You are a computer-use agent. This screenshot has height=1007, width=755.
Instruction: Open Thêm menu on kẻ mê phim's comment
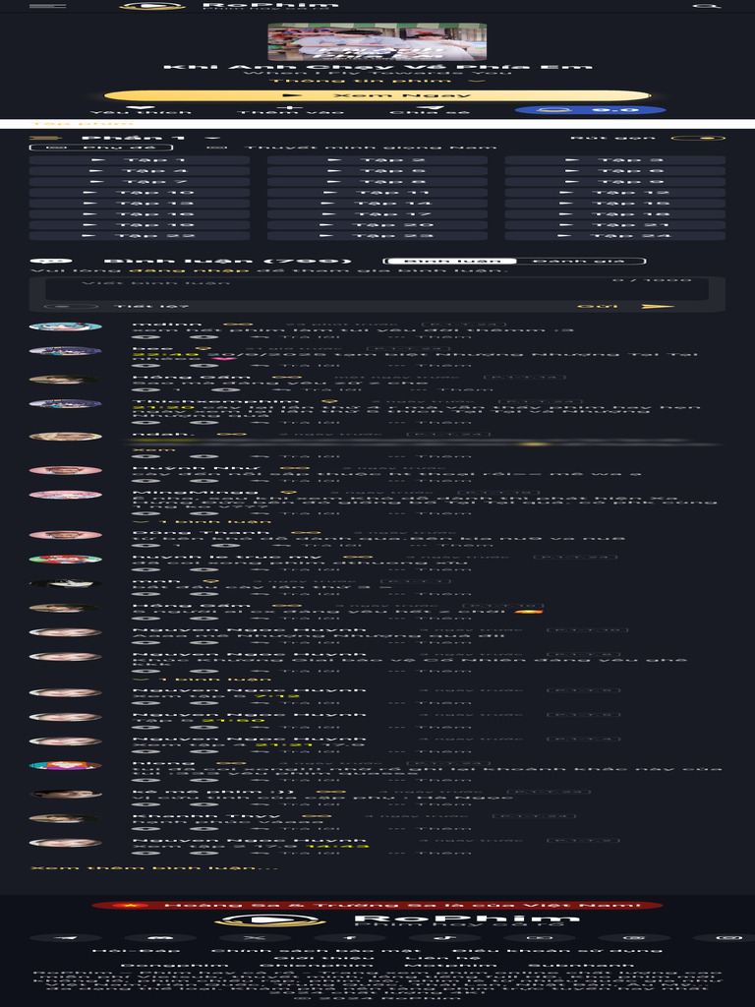pyautogui.click(x=429, y=804)
